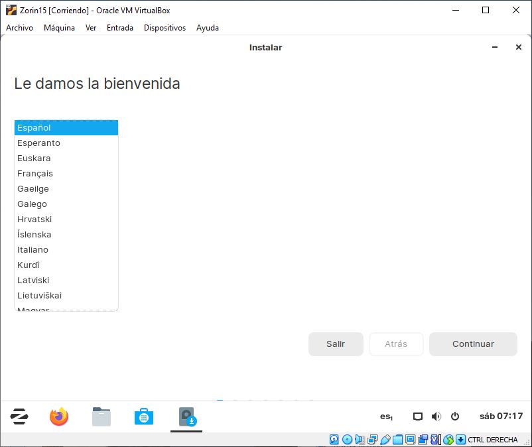Viewport: 532px width, 447px height.
Task: Click the power icon in the panel
Action: tap(455, 416)
